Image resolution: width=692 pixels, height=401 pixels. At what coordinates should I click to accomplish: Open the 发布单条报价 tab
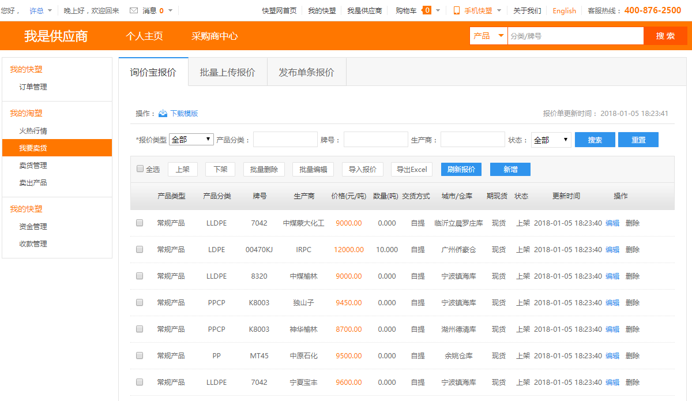(306, 73)
